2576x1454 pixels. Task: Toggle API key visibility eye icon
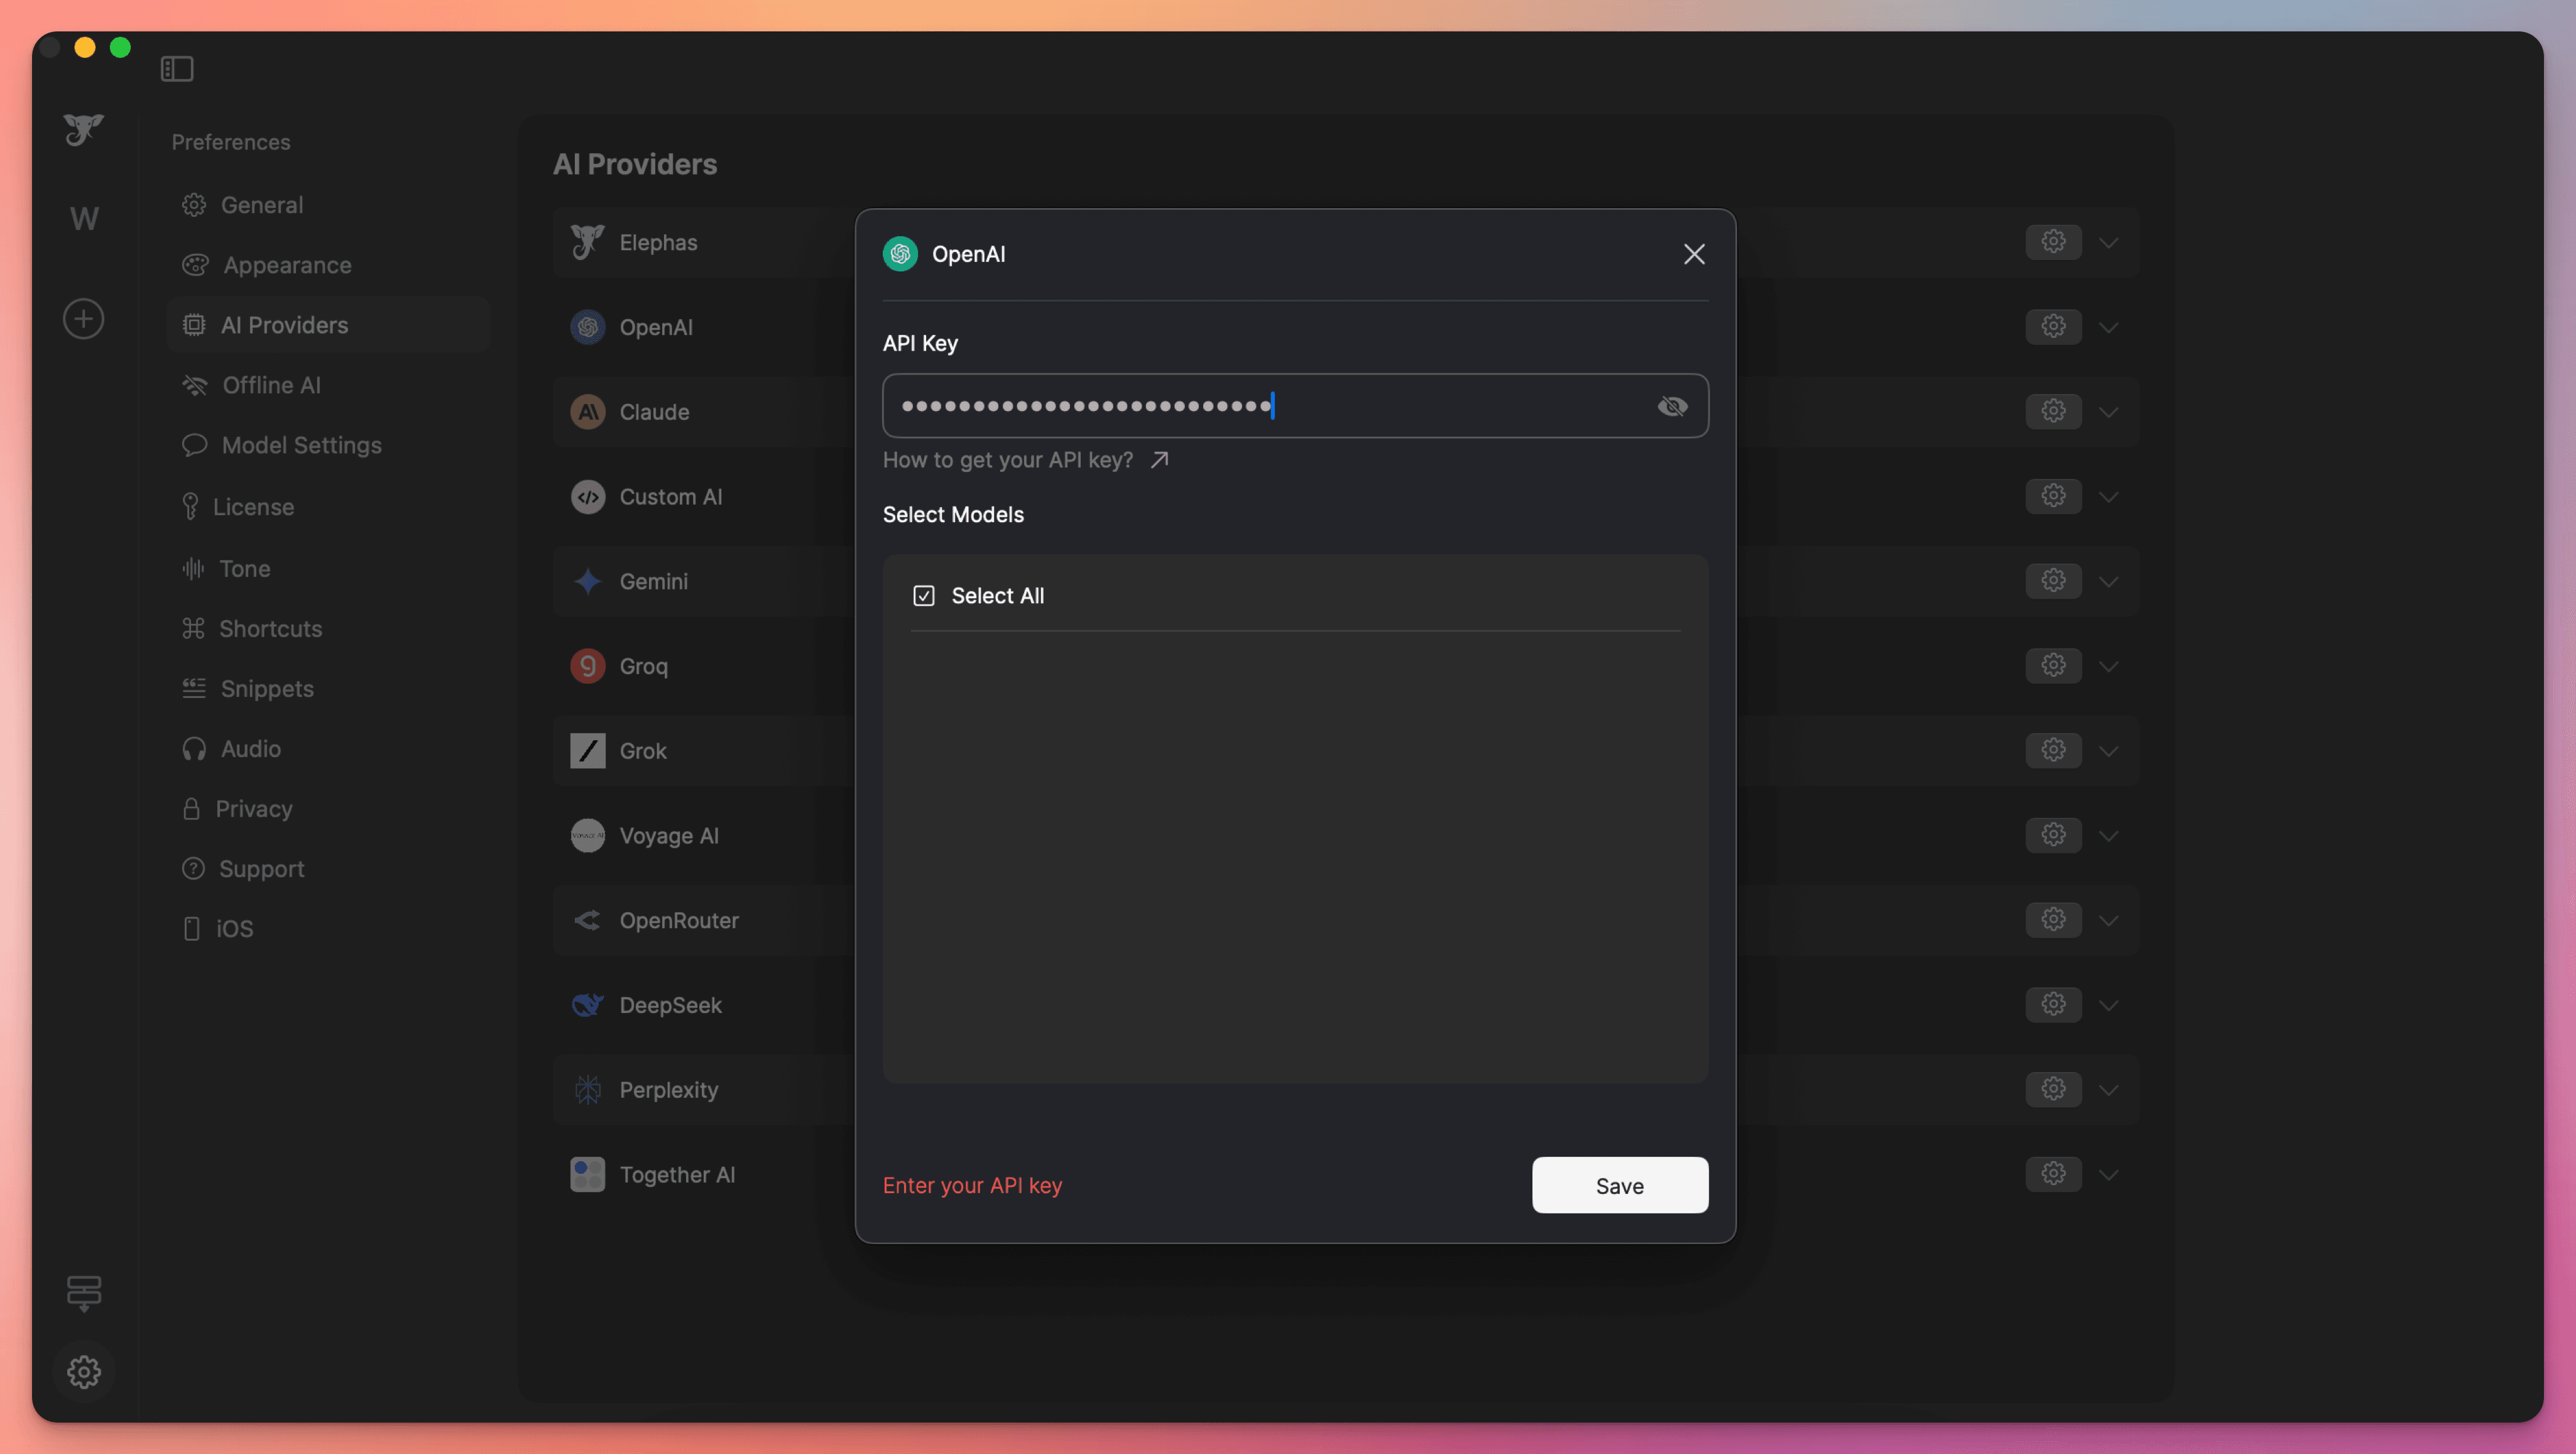tap(1672, 406)
